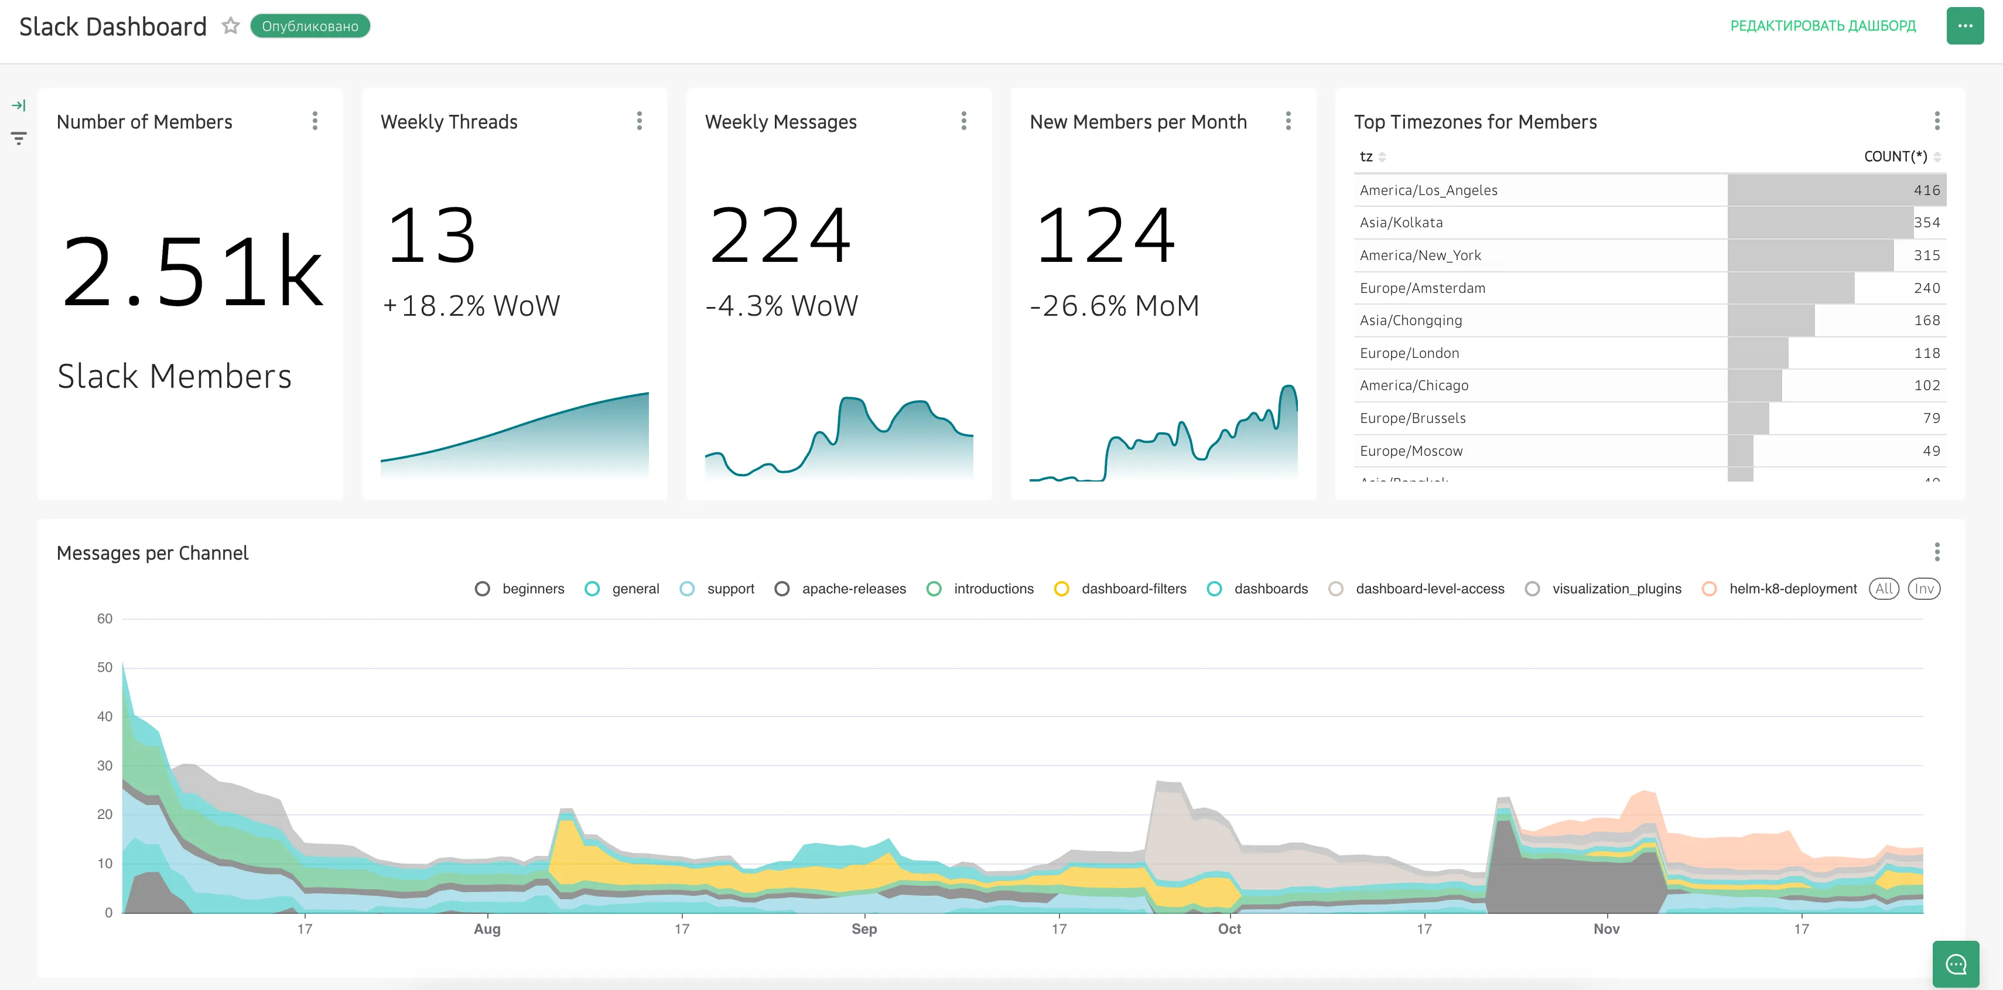Open the Number of Members chart menu
2003x990 pixels.
click(x=315, y=121)
